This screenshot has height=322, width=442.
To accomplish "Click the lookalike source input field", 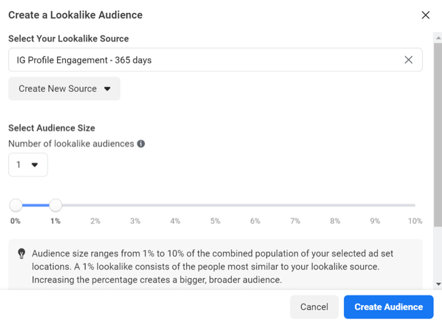I will 216,60.
